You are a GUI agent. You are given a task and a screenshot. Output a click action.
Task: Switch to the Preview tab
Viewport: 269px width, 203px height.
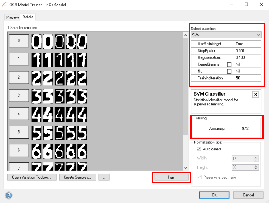click(12, 17)
